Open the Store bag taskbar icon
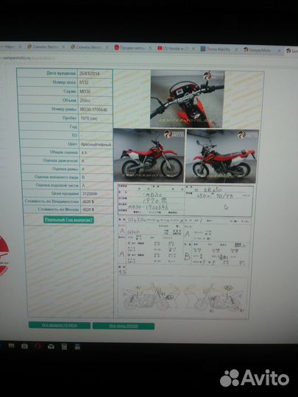 [x=24, y=346]
